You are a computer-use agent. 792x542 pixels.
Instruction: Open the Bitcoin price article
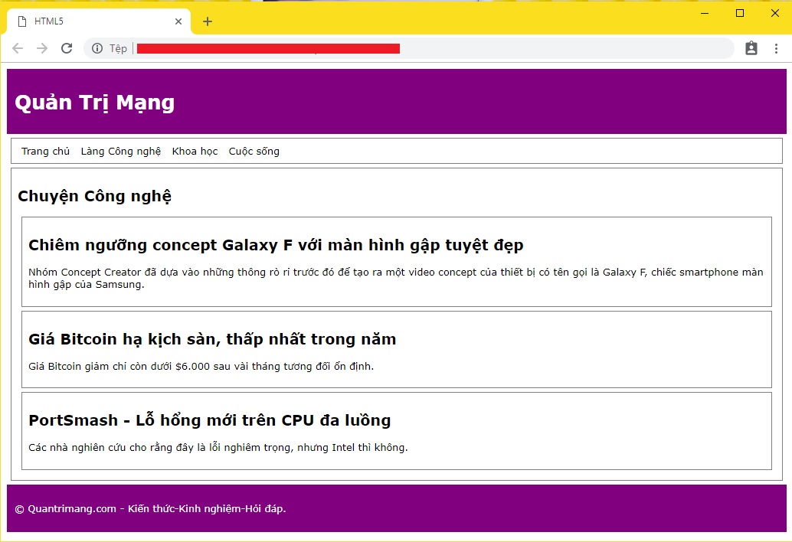pos(211,338)
